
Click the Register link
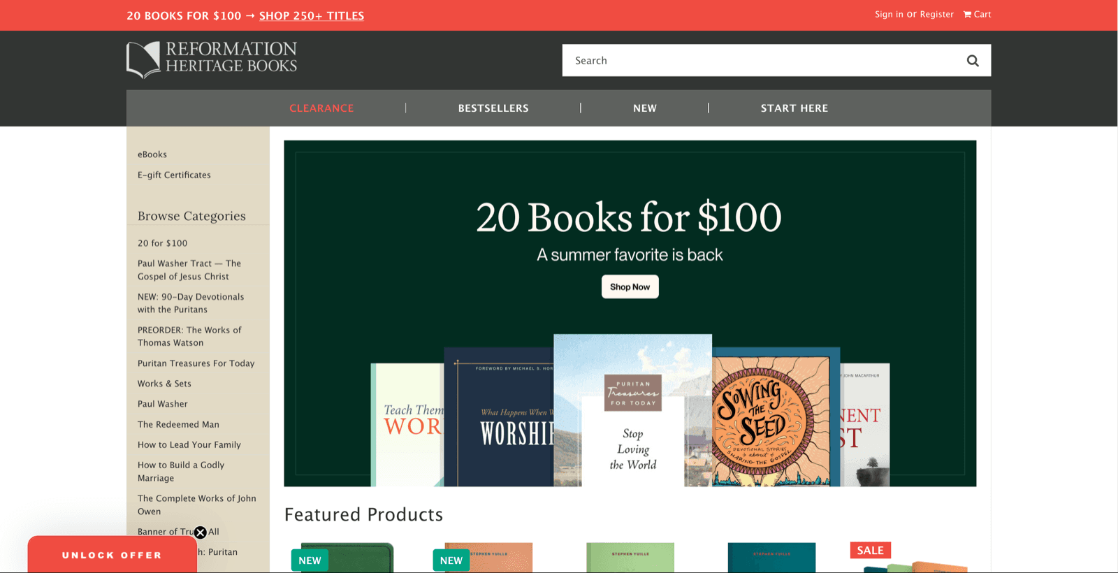(936, 14)
